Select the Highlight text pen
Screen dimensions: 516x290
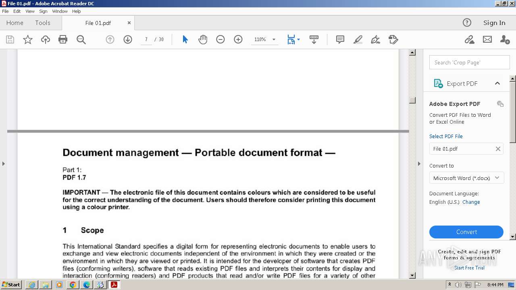[358, 39]
